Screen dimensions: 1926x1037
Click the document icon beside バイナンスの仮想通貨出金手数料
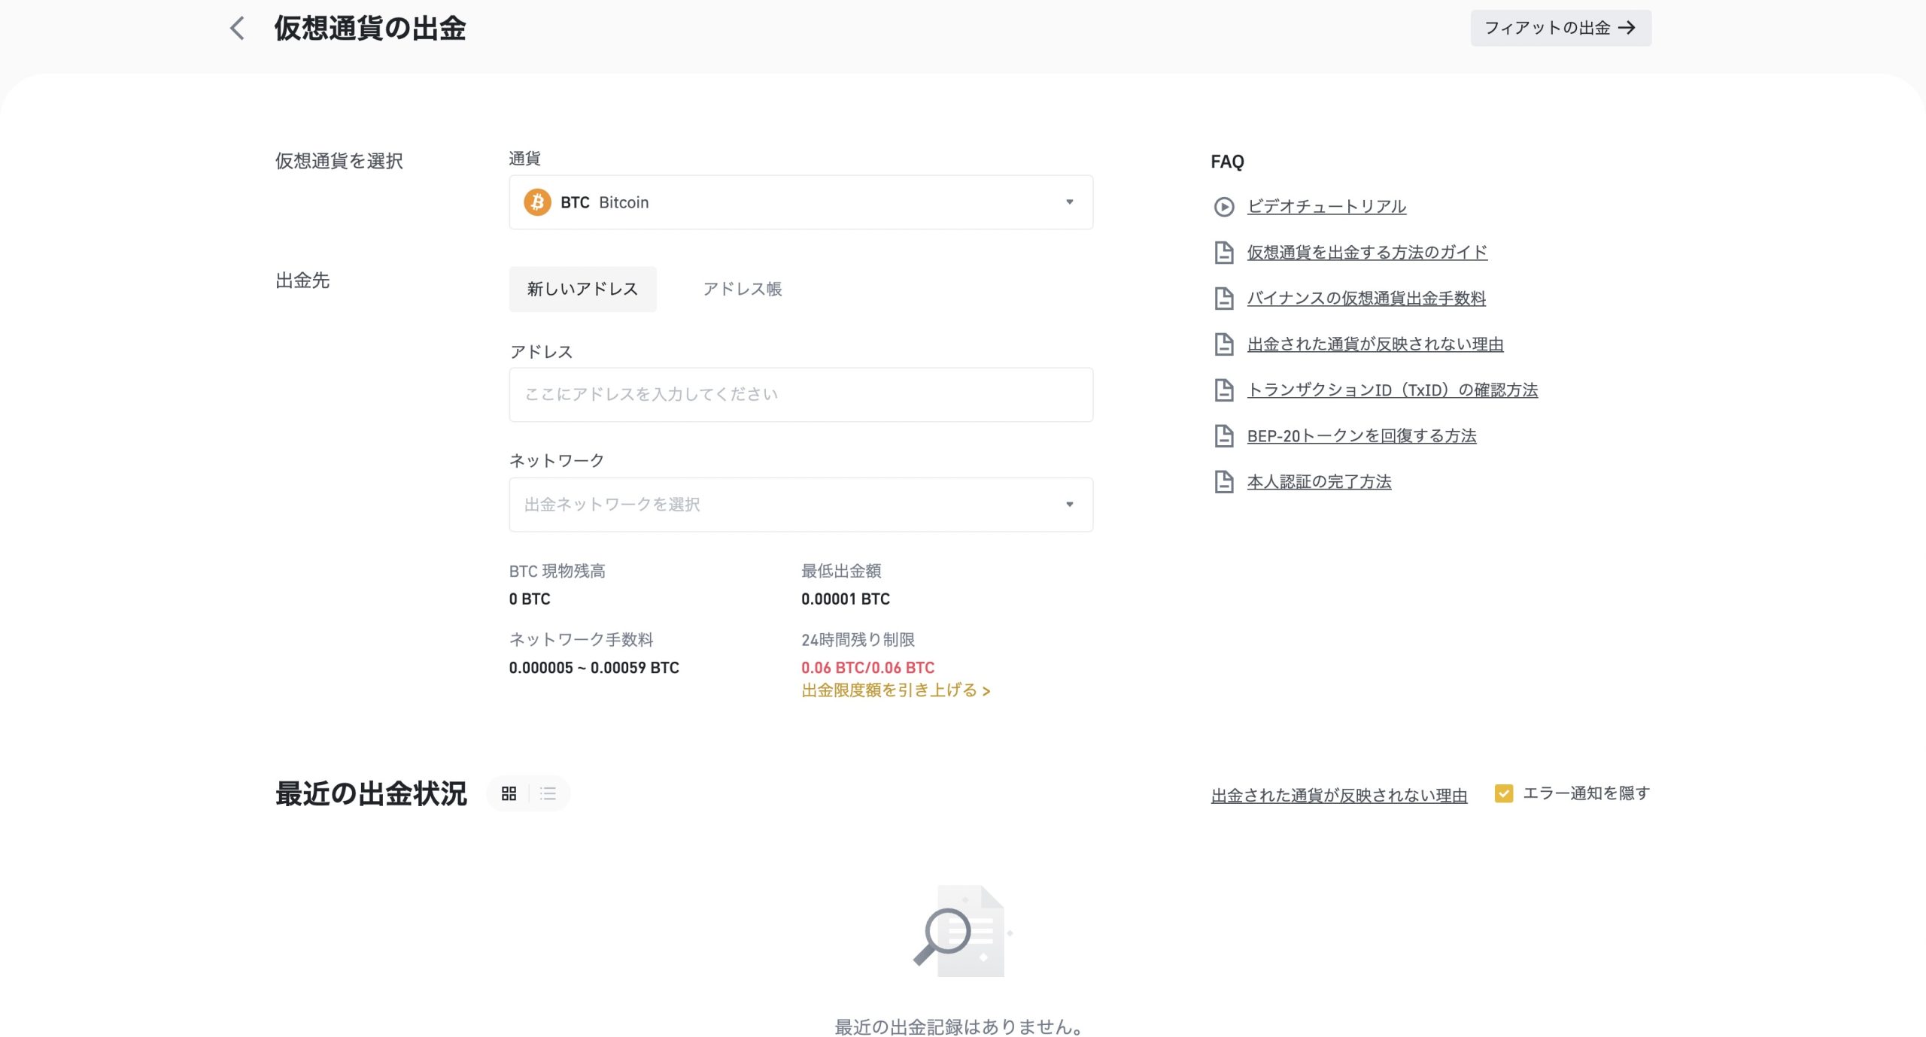point(1224,299)
